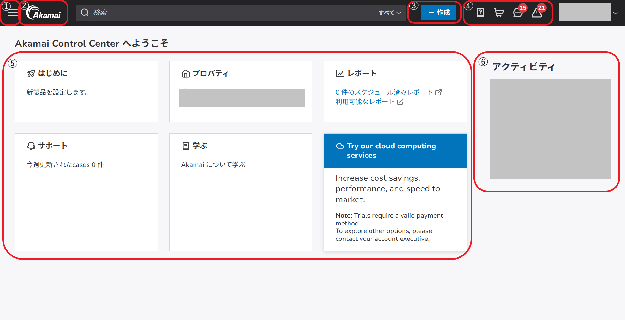This screenshot has height=320, width=625.
Task: Open Try our cloud computing services banner
Action: [395, 151]
